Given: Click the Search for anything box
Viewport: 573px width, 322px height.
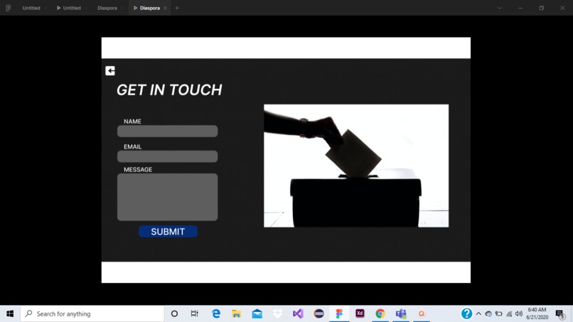Looking at the screenshot, I should (92, 313).
